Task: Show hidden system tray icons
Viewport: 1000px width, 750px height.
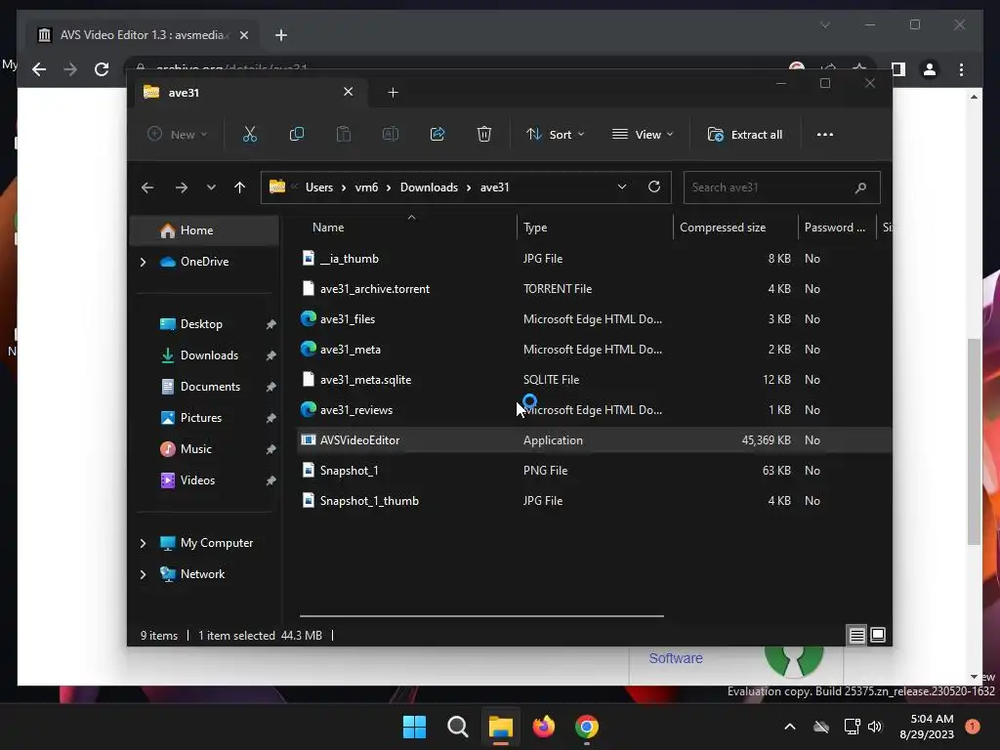Action: pos(789,727)
